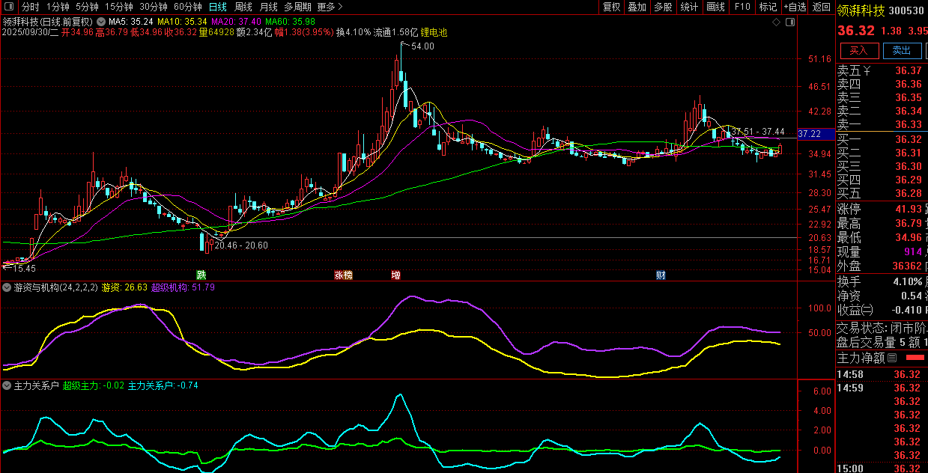This screenshot has height=473, width=928.
Task: Click the 涨榜 event marker
Action: click(343, 275)
